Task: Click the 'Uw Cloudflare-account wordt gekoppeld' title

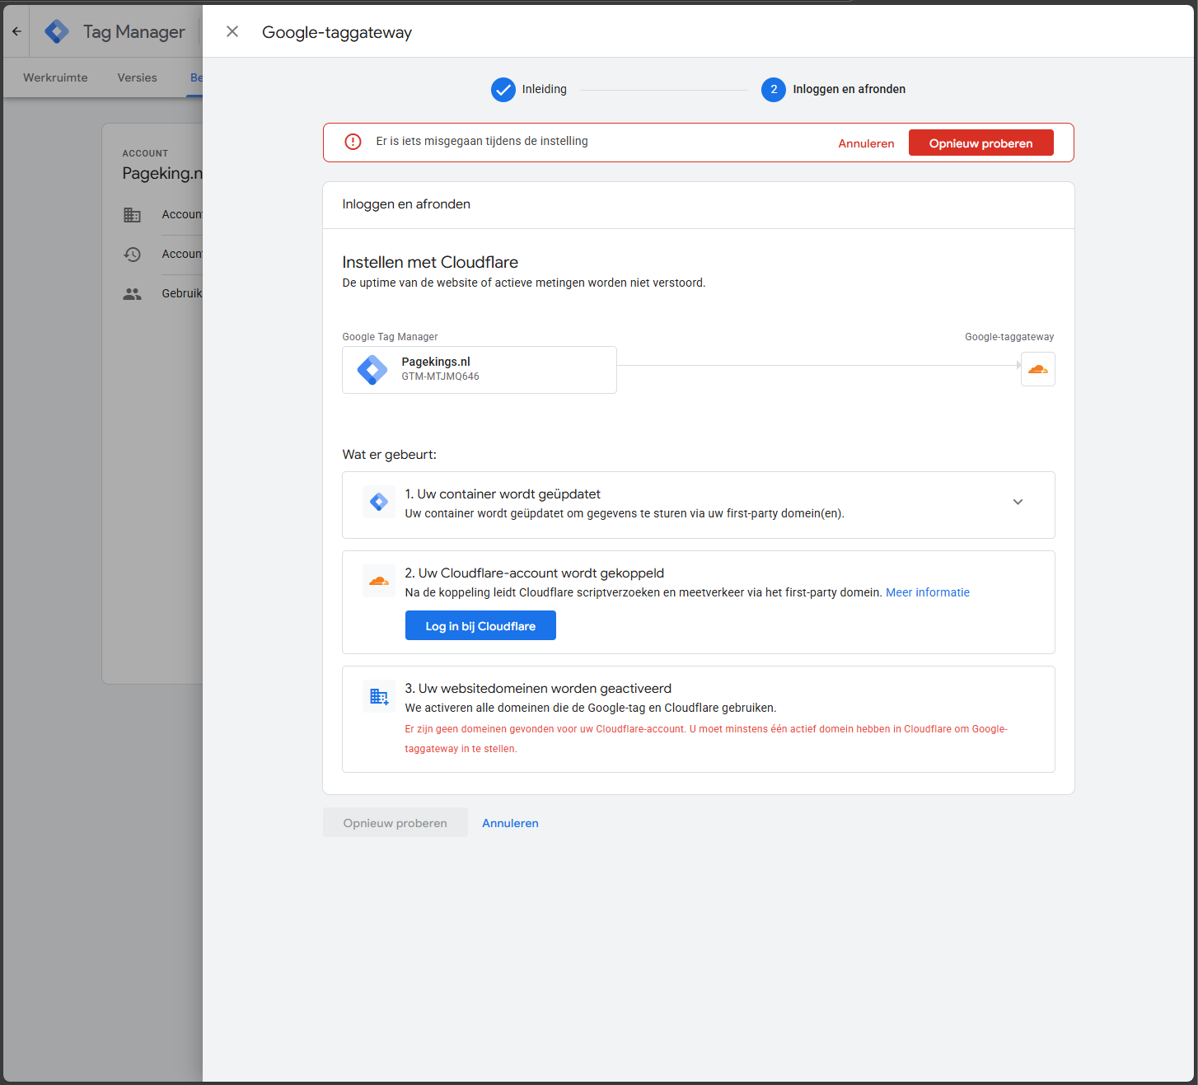Action: (x=535, y=573)
